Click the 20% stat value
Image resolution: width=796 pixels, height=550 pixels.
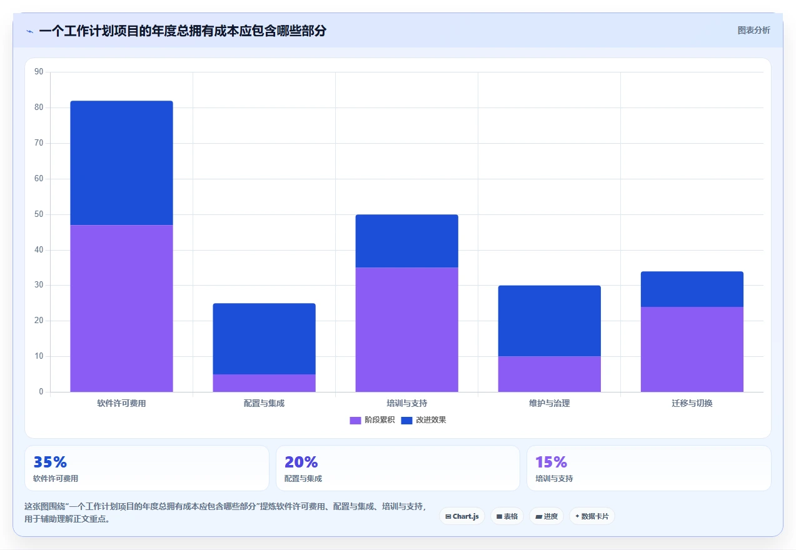301,462
